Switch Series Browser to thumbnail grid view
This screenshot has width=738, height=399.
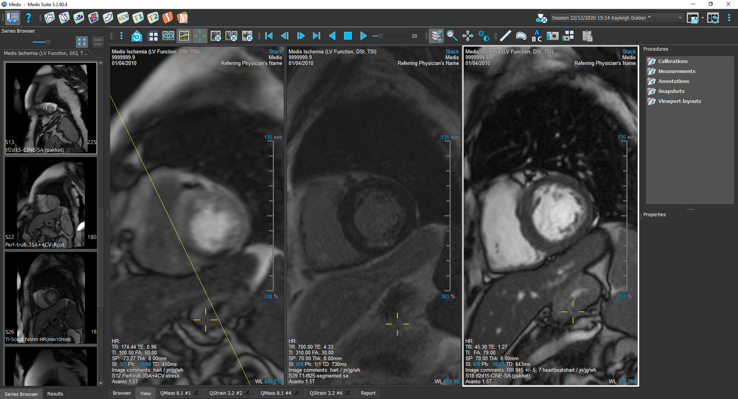coord(81,42)
